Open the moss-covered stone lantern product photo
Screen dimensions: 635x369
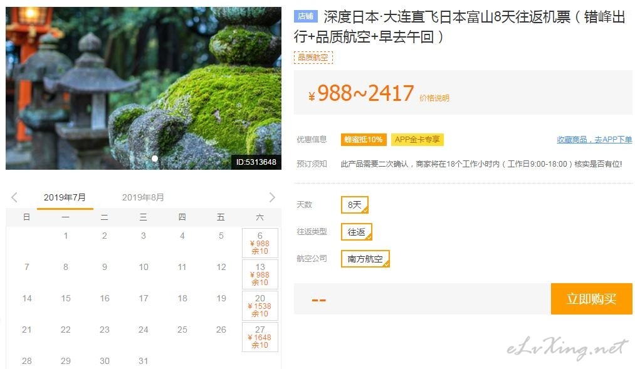(x=144, y=88)
